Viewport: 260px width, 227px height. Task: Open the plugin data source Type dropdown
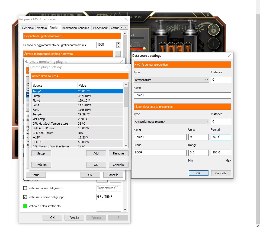click(x=171, y=122)
